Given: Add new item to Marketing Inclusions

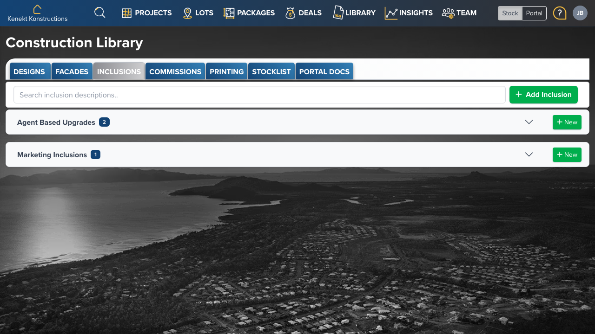Looking at the screenshot, I should pos(567,154).
